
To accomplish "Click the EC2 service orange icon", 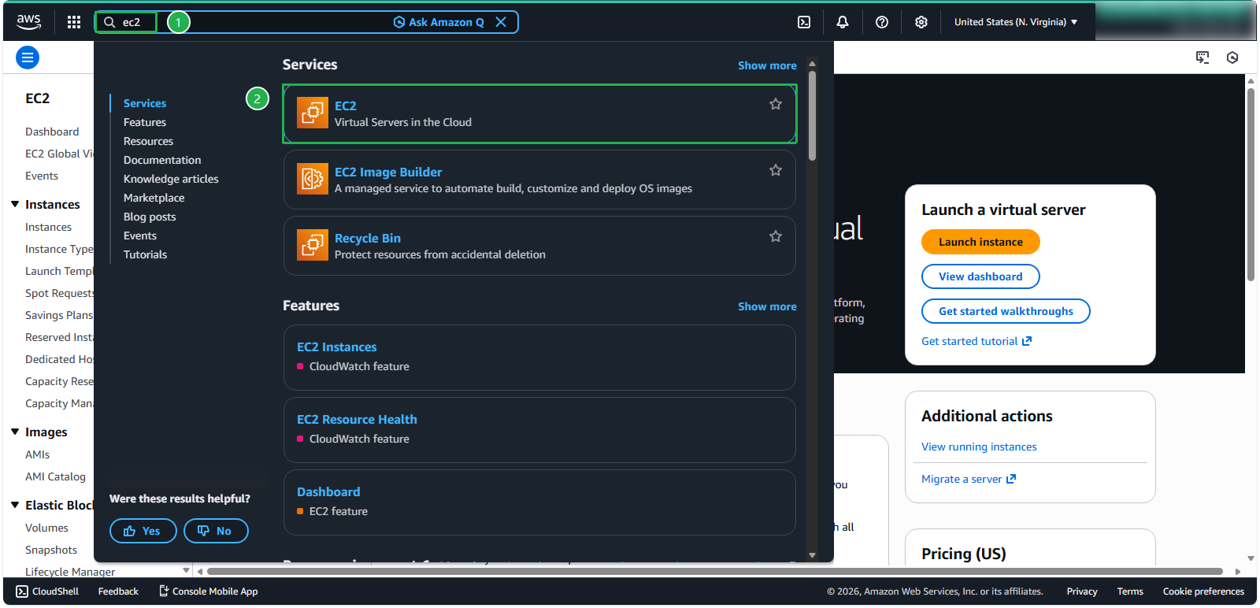I will pyautogui.click(x=313, y=113).
